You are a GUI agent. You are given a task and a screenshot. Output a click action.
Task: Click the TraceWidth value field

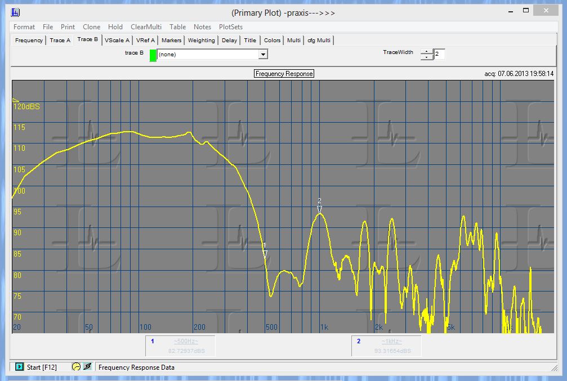(439, 54)
